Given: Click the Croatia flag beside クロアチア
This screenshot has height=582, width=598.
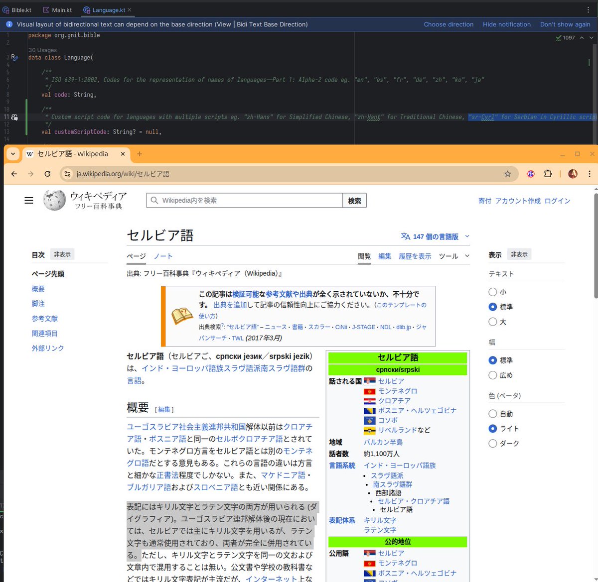Looking at the screenshot, I should pos(369,401).
